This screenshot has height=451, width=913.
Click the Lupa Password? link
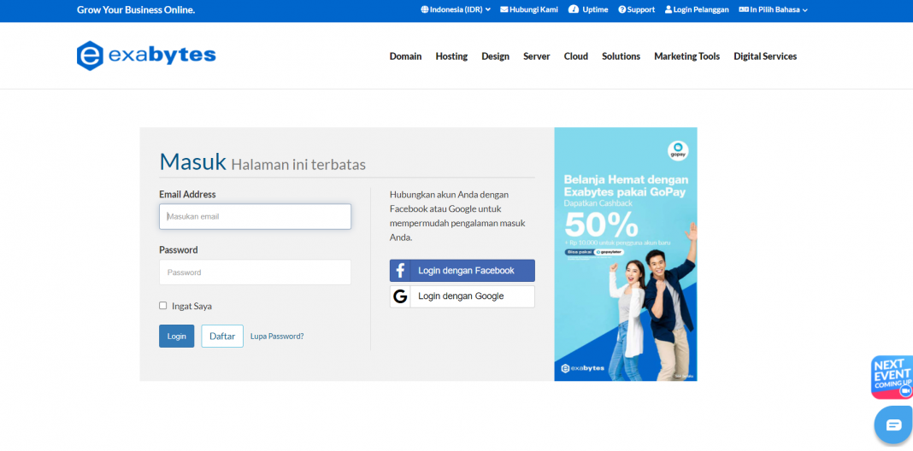[x=277, y=337]
